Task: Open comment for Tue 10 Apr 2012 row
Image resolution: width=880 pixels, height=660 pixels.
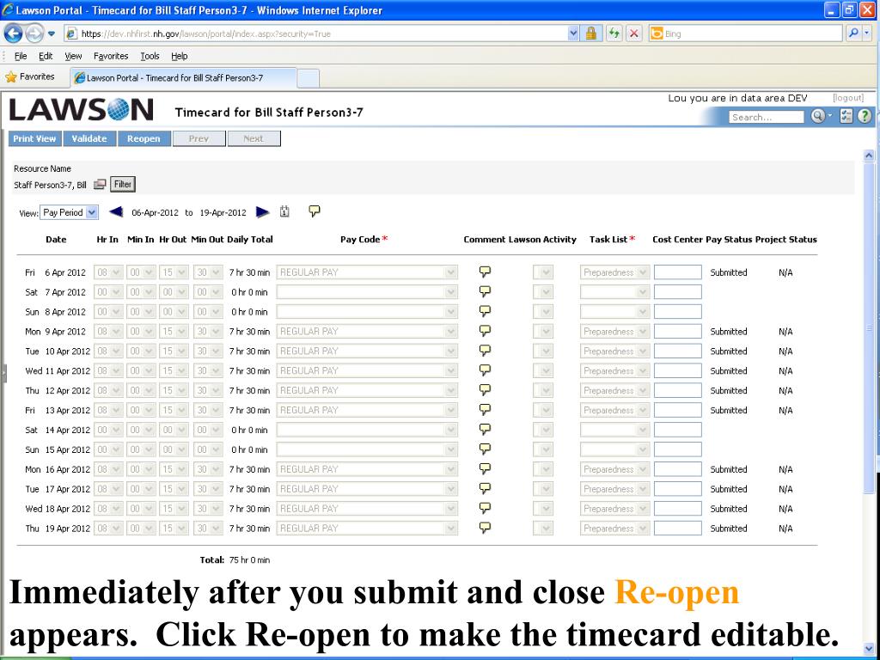Action: [485, 351]
